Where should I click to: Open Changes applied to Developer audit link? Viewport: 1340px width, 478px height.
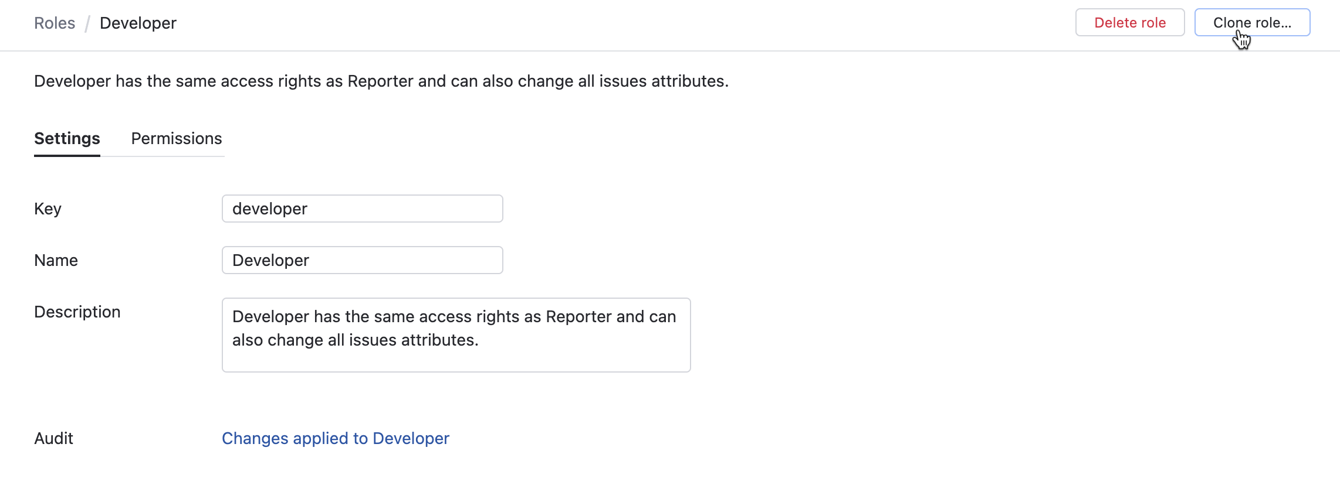tap(335, 438)
